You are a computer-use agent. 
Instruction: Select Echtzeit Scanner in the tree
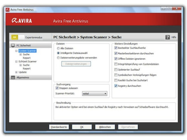pos(28,62)
